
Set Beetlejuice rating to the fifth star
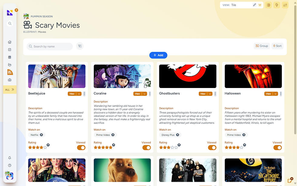45,147
